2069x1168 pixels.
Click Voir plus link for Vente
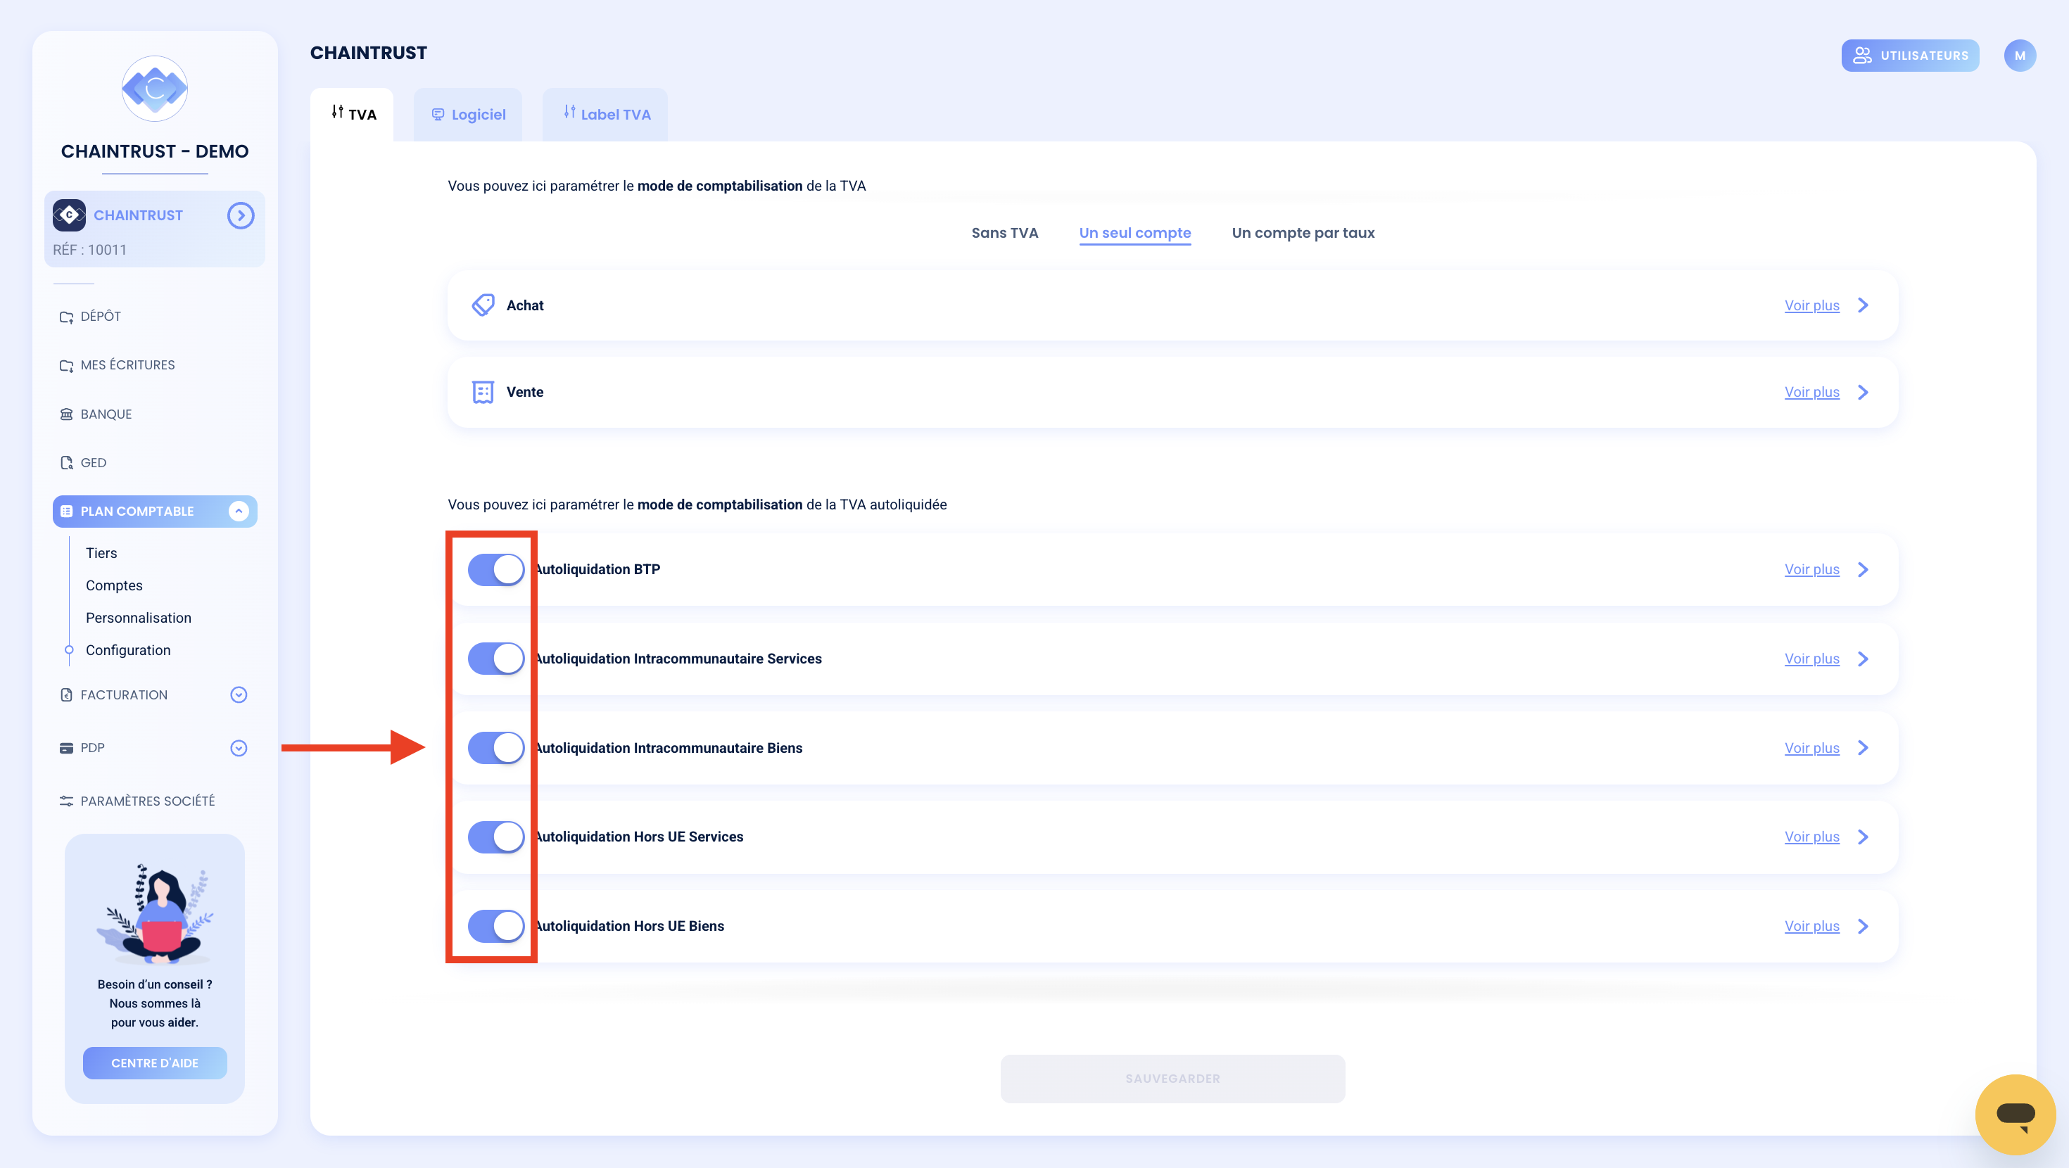[x=1812, y=392]
